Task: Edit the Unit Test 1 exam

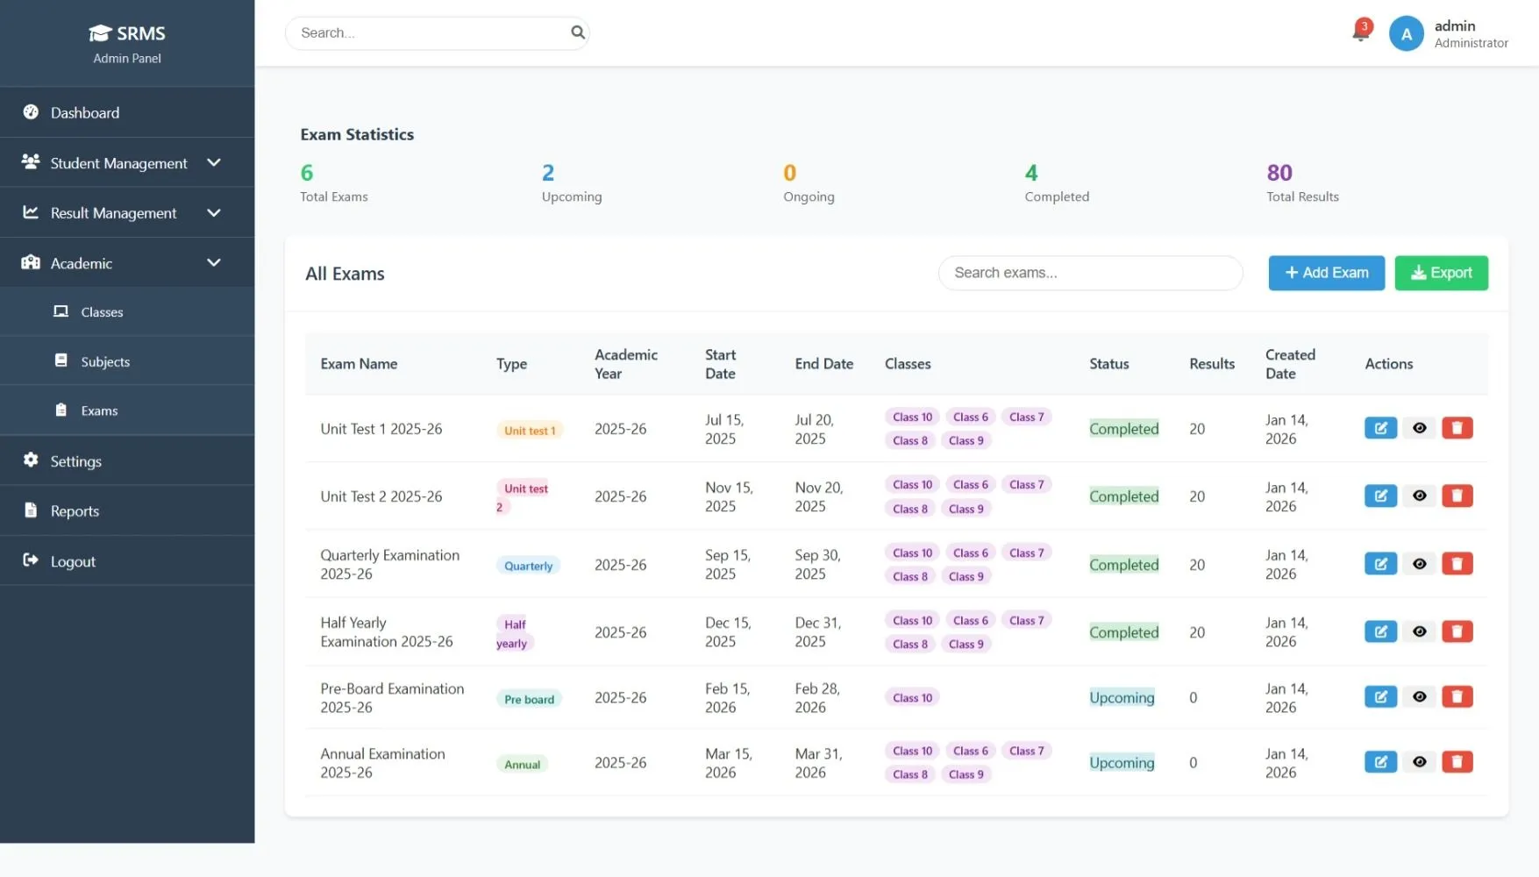Action: pyautogui.click(x=1379, y=428)
